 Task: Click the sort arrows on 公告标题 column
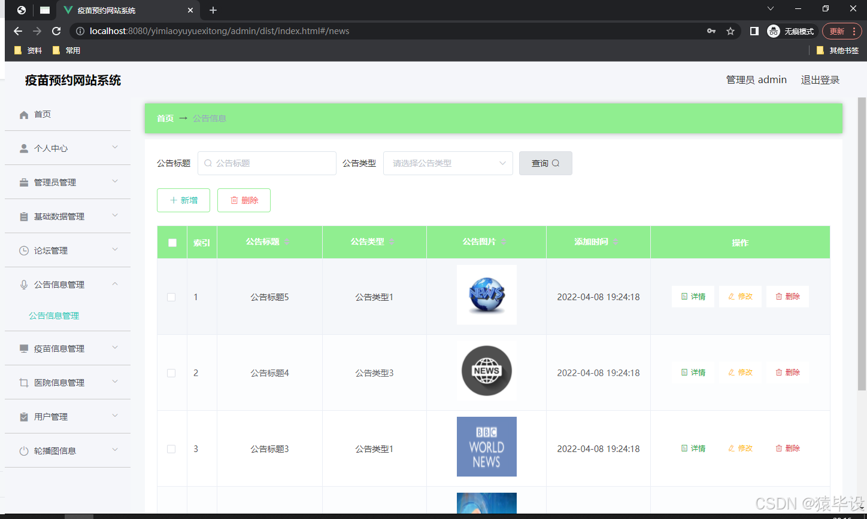(x=287, y=242)
